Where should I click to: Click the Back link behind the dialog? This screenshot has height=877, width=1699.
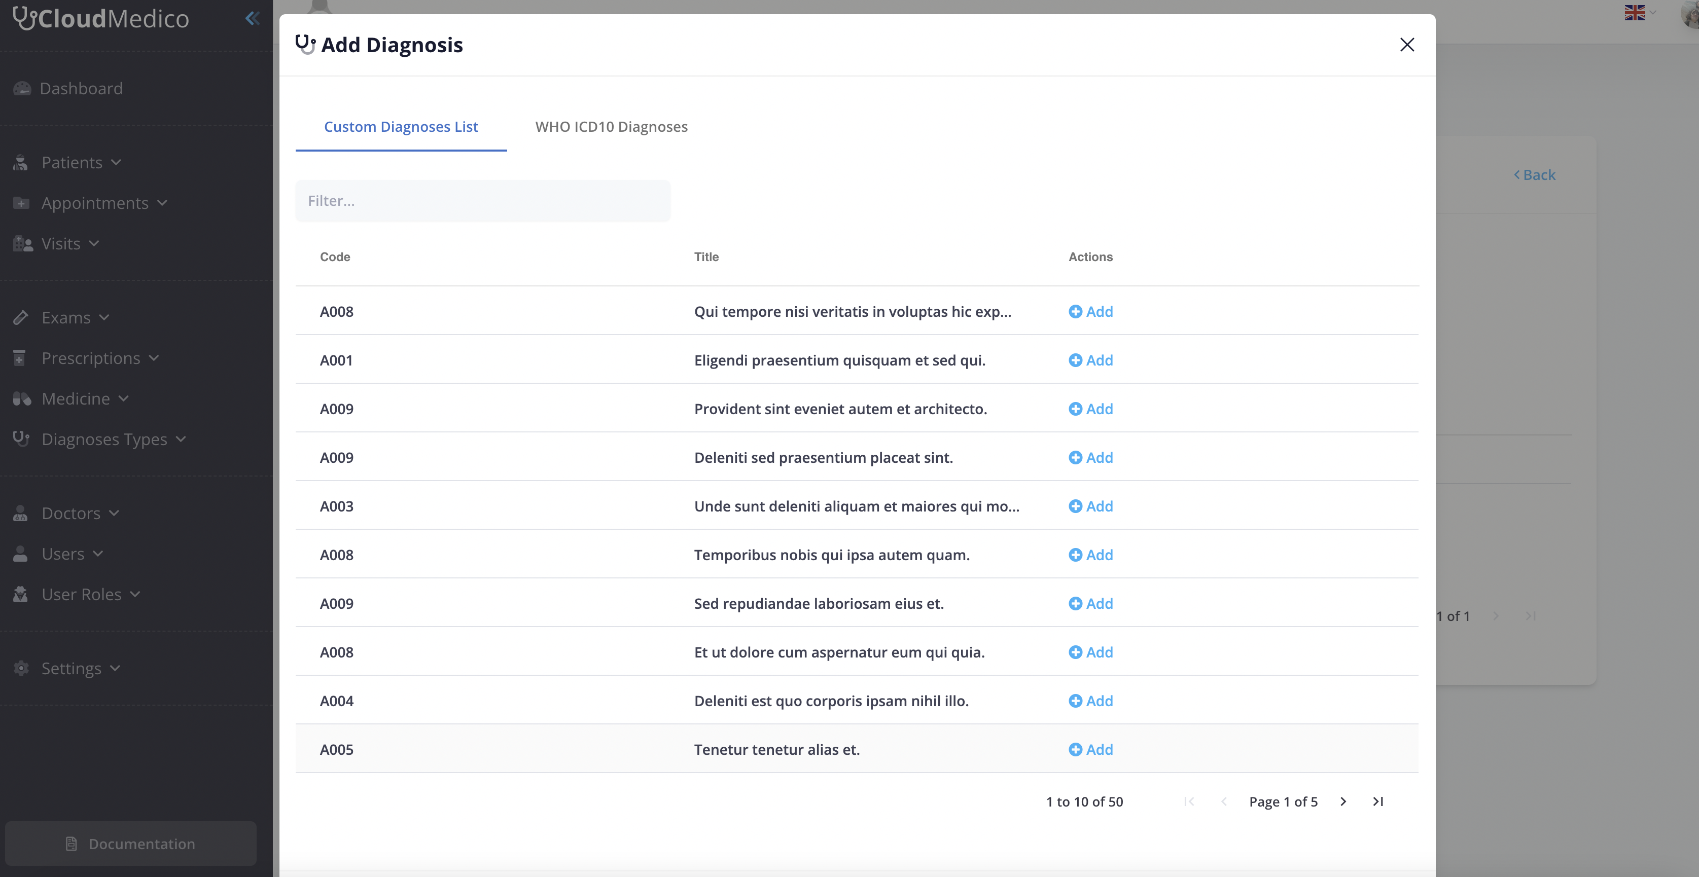[x=1534, y=175]
